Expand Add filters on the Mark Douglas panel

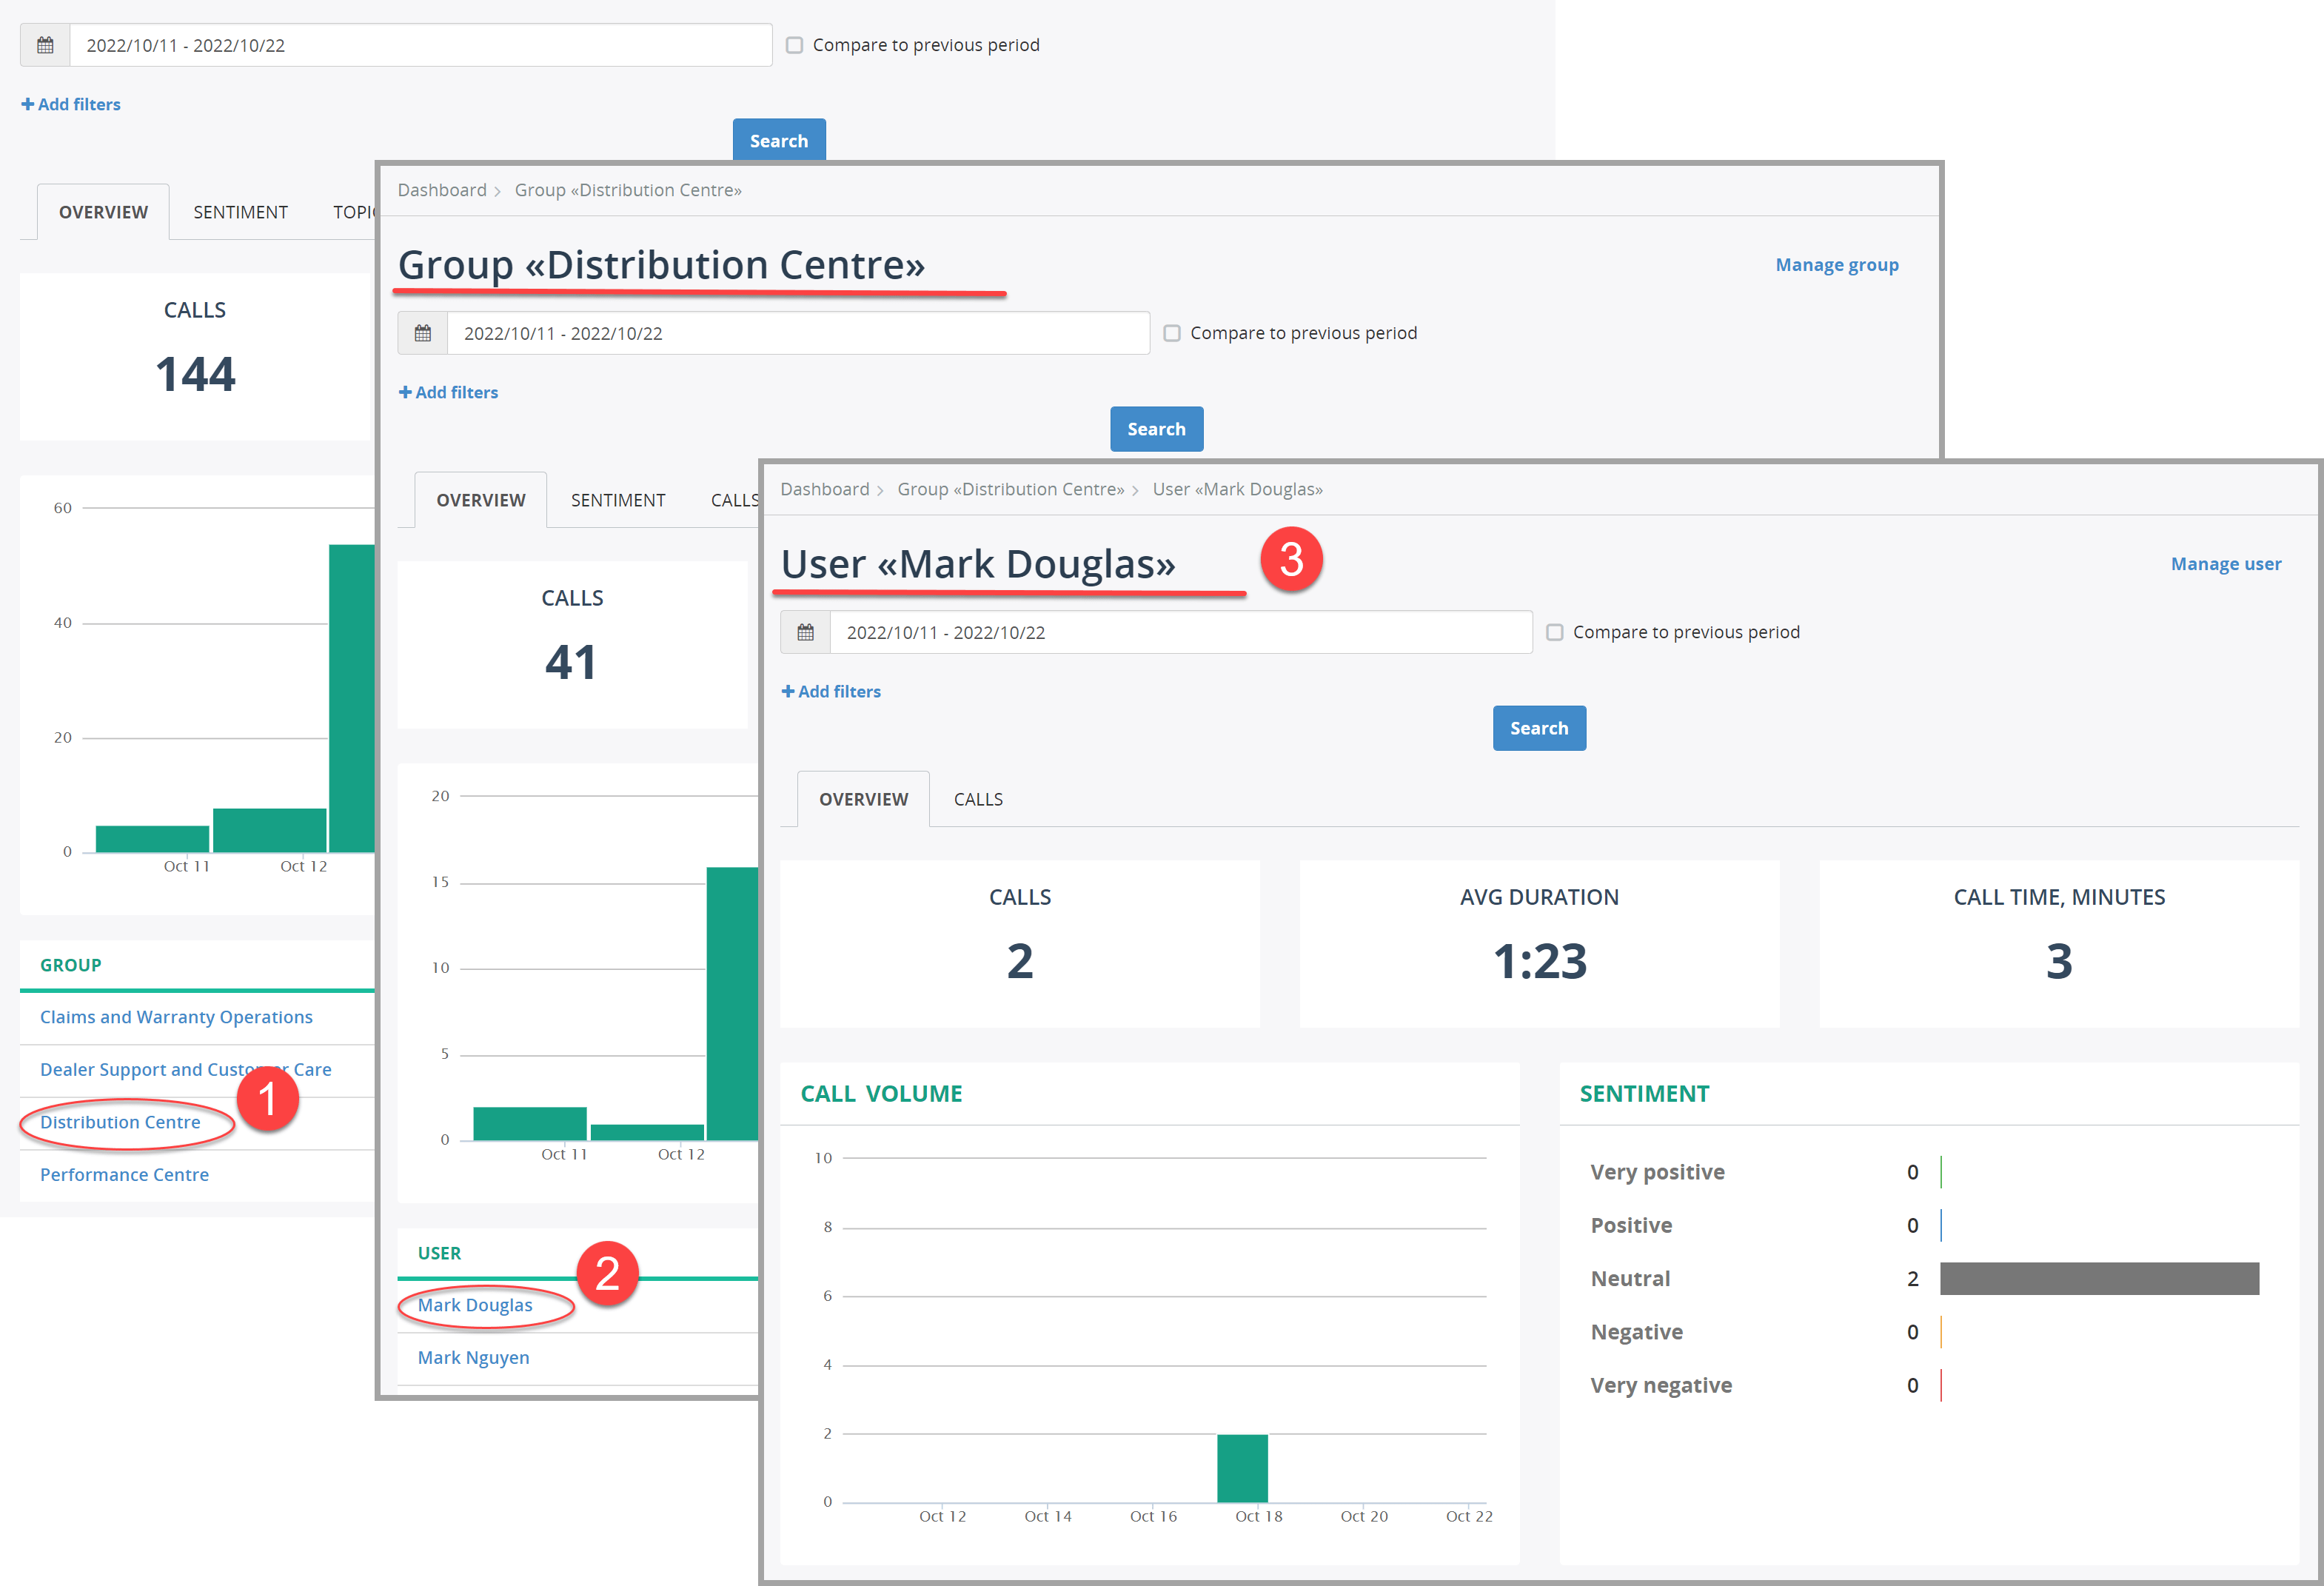click(x=831, y=691)
